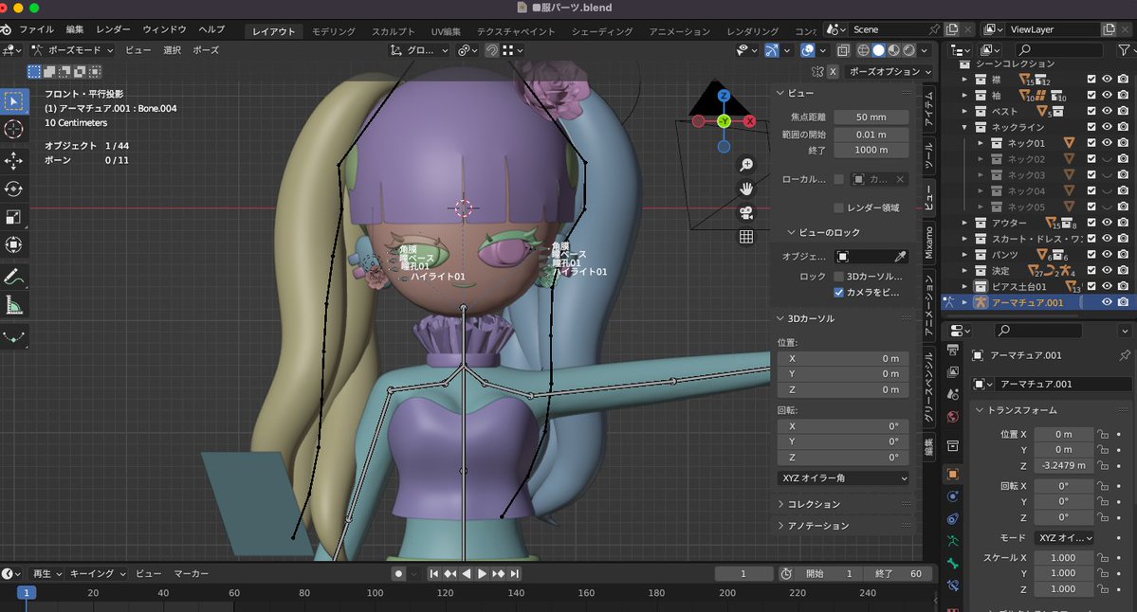Switch to material preview shading
The image size is (1137, 612).
click(x=893, y=50)
